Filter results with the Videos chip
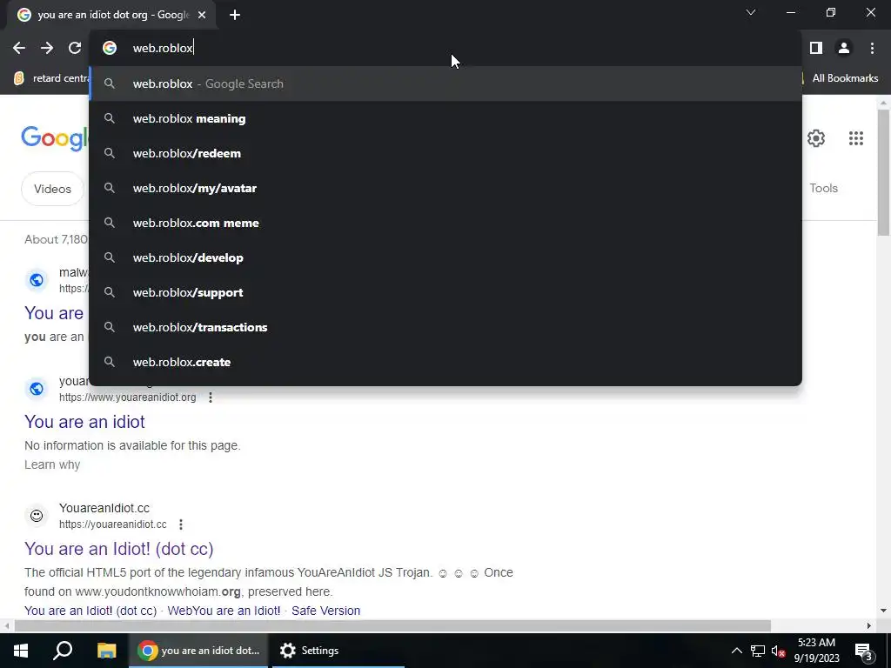This screenshot has height=668, width=891. tap(52, 189)
